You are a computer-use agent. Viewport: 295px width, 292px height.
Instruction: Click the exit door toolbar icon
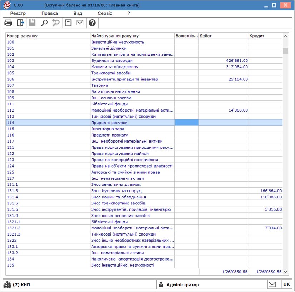[x=20, y=23]
